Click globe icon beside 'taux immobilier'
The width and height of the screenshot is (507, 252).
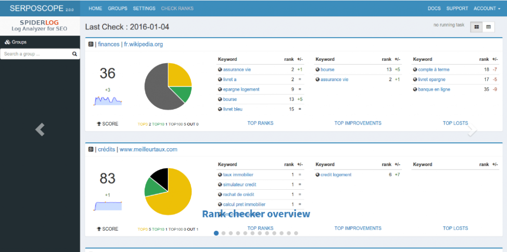click(x=220, y=174)
